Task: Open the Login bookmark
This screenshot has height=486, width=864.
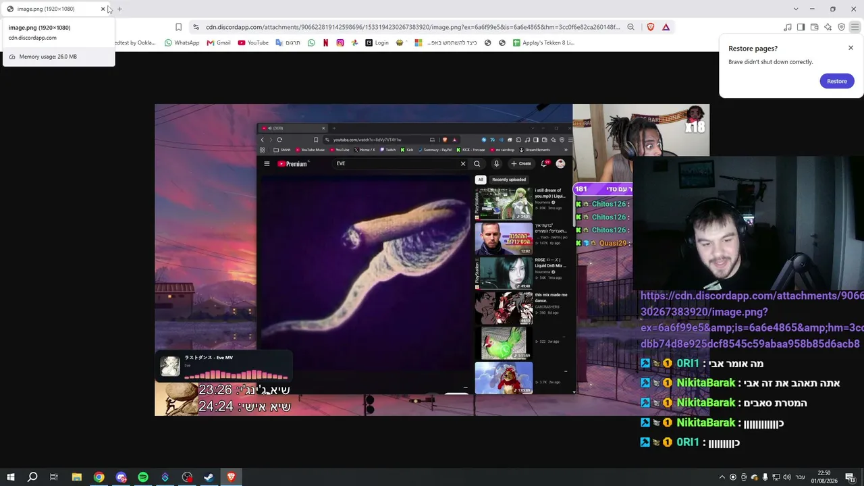Action: pyautogui.click(x=377, y=43)
